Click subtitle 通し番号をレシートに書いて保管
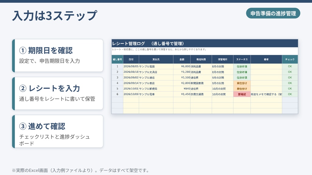Screen dimensions: 312x175 (57, 99)
